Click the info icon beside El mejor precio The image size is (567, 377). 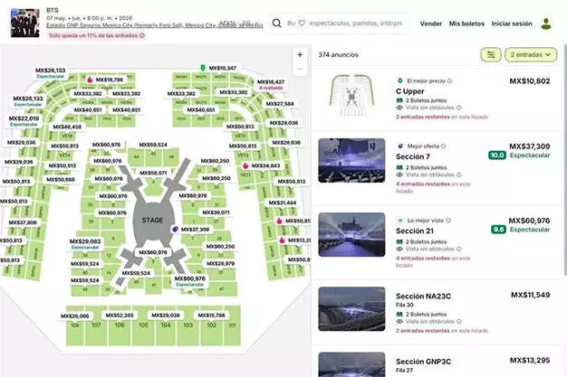coord(451,80)
